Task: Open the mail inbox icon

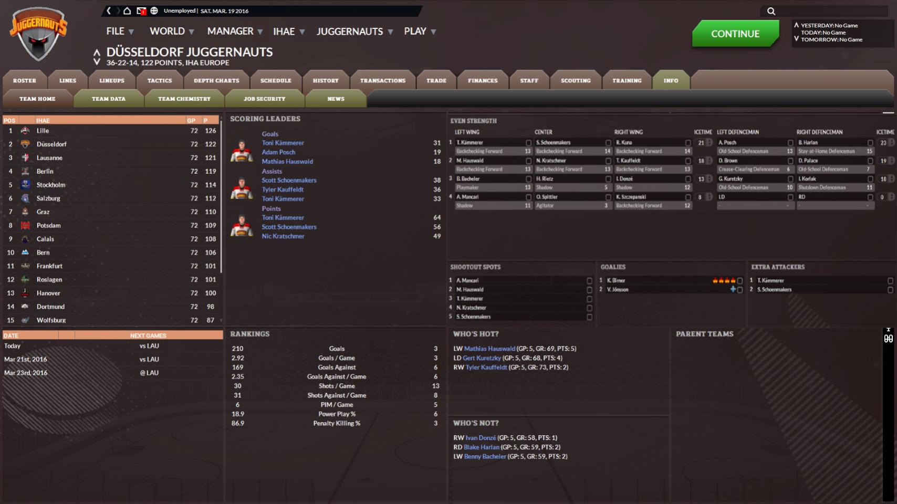Action: pyautogui.click(x=141, y=10)
